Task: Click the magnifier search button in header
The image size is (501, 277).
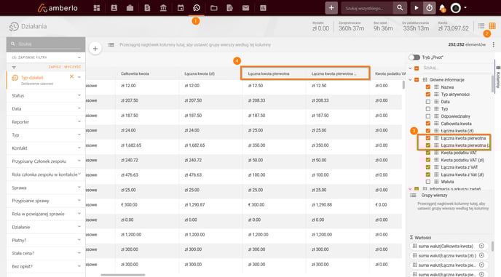Action: pyautogui.click(x=400, y=8)
